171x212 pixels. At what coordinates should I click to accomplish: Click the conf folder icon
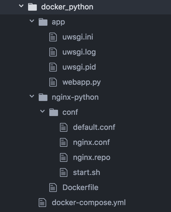coord(54,112)
